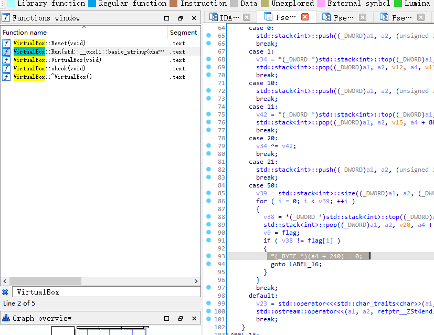Toggle breakpoint dot on line 91
The image size is (434, 335).
coord(208,240)
